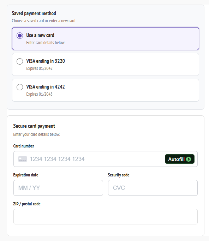Click the "Enter card details below." subtitle in new card option

[x=46, y=43]
